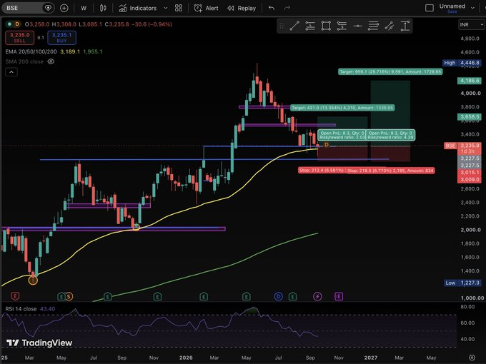Select the Rectangle drawing tool
The width and height of the screenshot is (486, 364).
[326, 26]
